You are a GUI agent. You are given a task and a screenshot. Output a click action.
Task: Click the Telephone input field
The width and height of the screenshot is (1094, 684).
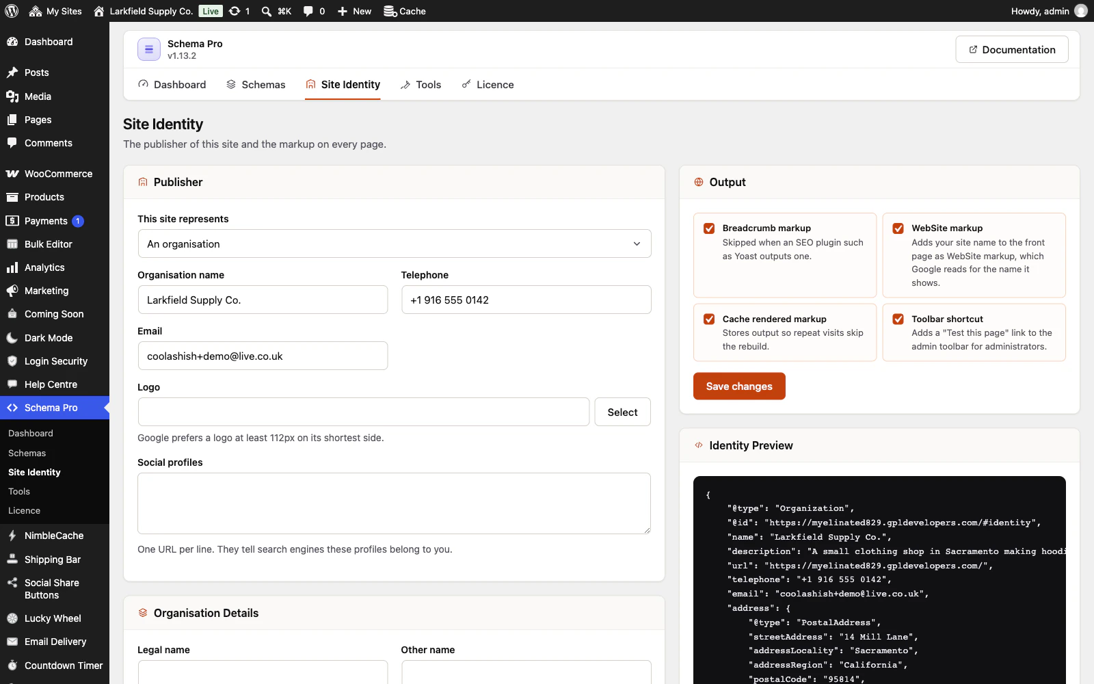(526, 300)
